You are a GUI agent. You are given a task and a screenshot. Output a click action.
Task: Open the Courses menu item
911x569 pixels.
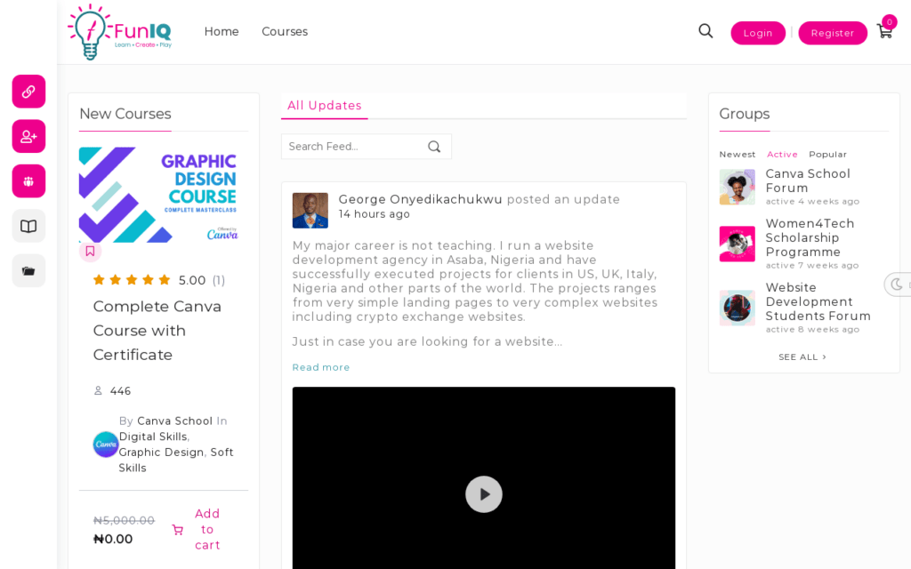(x=285, y=32)
